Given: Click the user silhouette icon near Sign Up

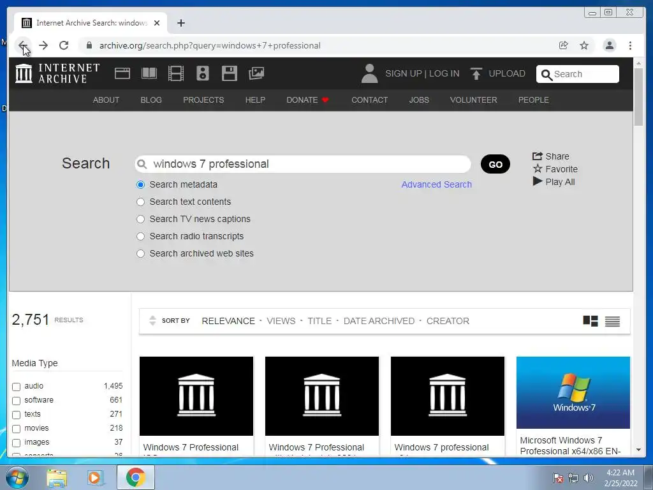Looking at the screenshot, I should click(369, 73).
